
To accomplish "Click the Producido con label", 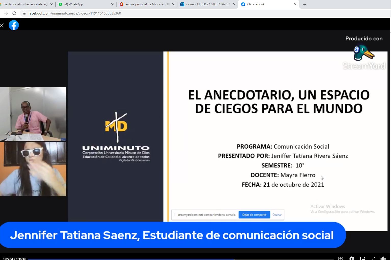I will coord(364,38).
